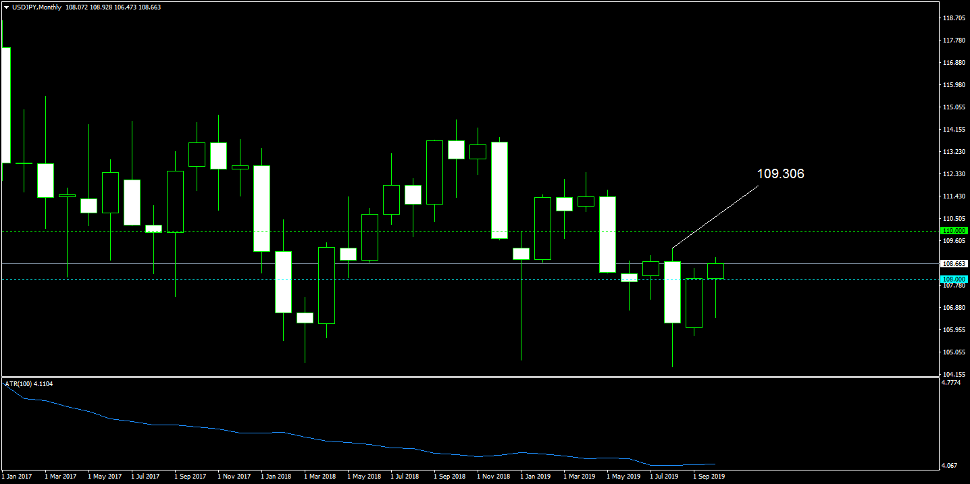
Task: Click the low value 106.473 in chart header
Action: tap(126, 7)
